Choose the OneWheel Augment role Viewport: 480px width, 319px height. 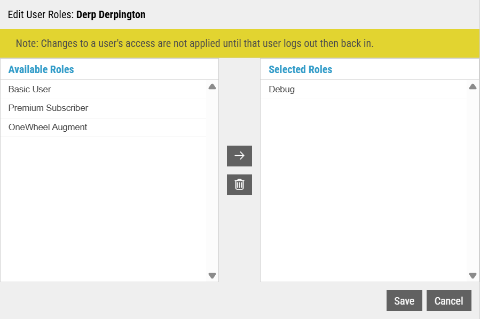(104, 127)
